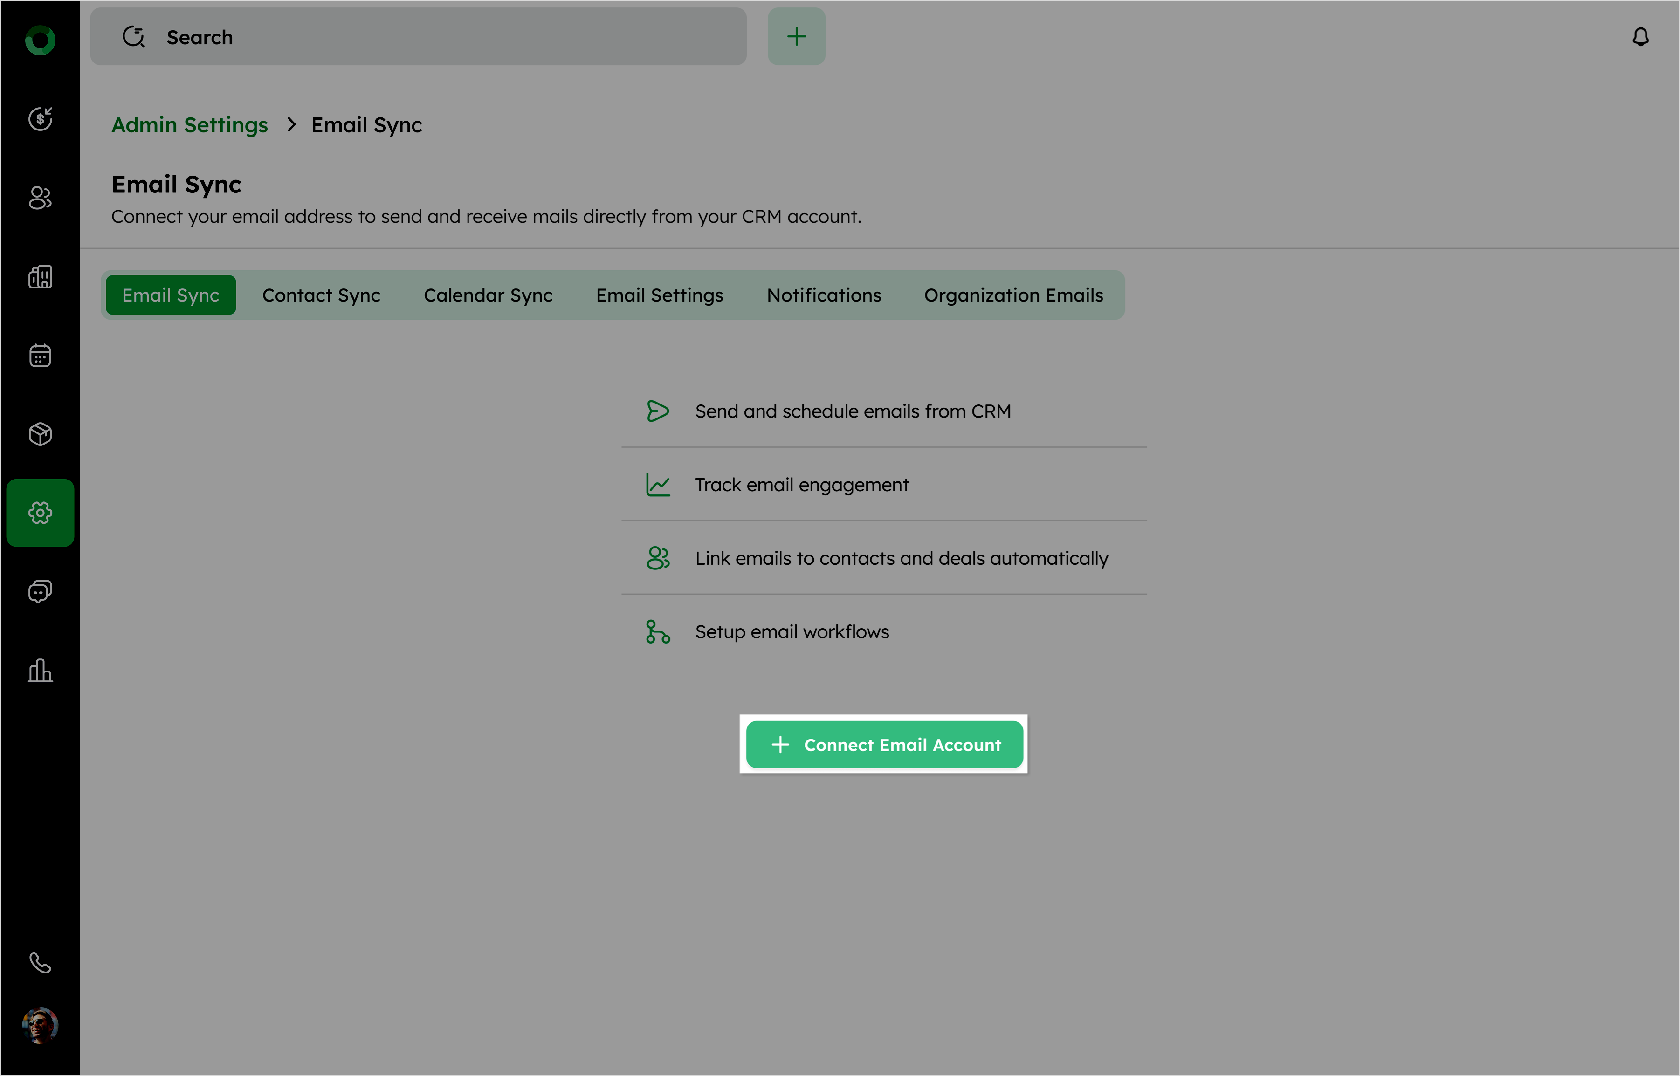1680x1076 pixels.
Task: Open the notifications bell icon
Action: [1640, 36]
